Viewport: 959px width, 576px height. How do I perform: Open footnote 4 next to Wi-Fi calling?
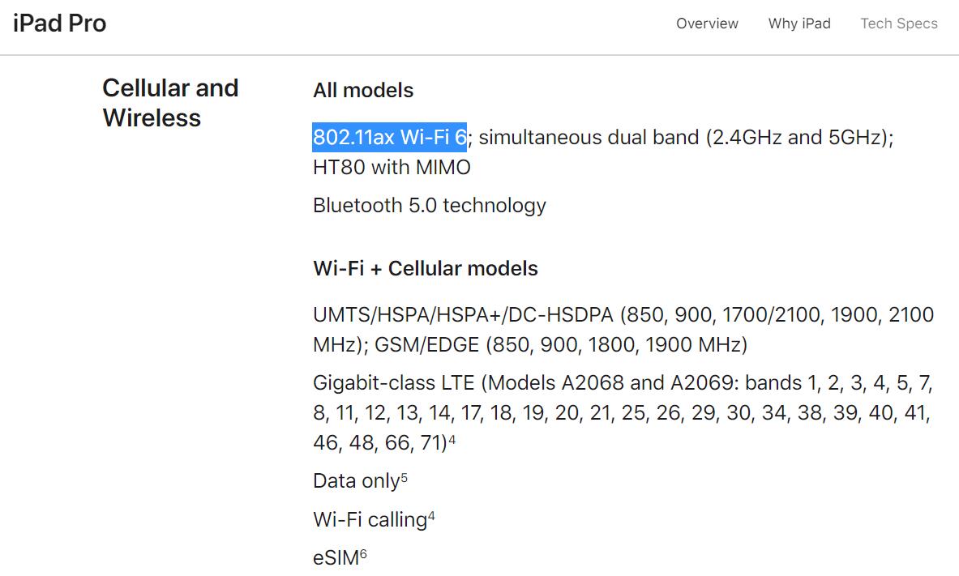pos(430,515)
